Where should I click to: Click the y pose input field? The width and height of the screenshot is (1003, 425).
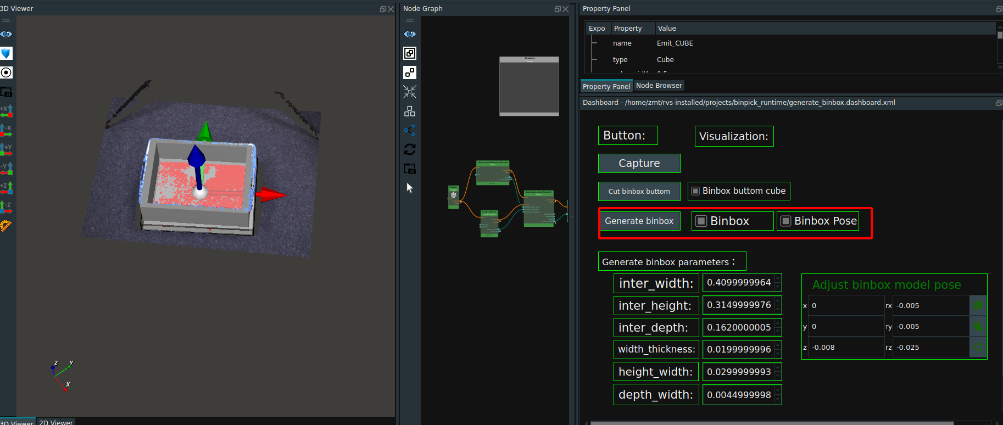point(846,326)
